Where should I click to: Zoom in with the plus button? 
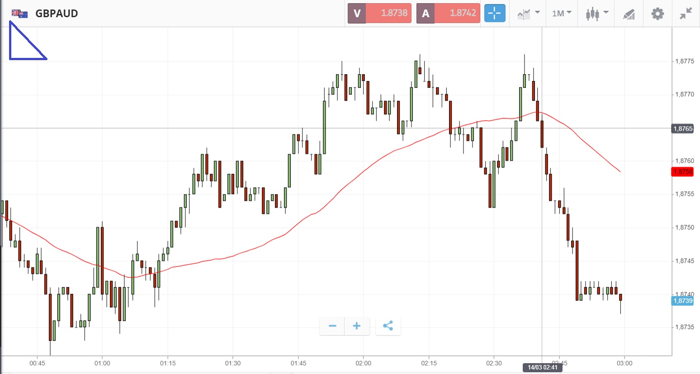(x=357, y=326)
